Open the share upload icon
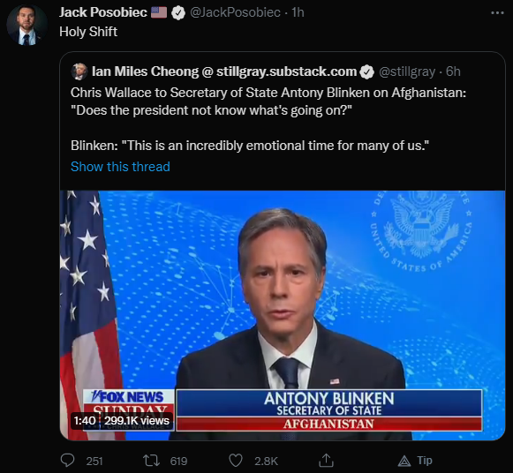This screenshot has width=513, height=473. [326, 461]
